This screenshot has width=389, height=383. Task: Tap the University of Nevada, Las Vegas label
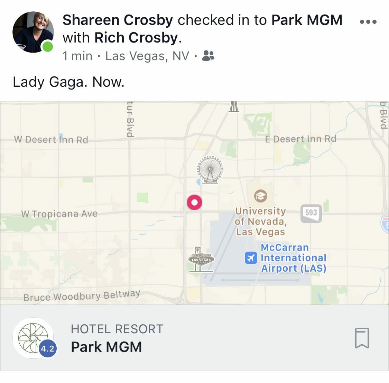tap(261, 222)
